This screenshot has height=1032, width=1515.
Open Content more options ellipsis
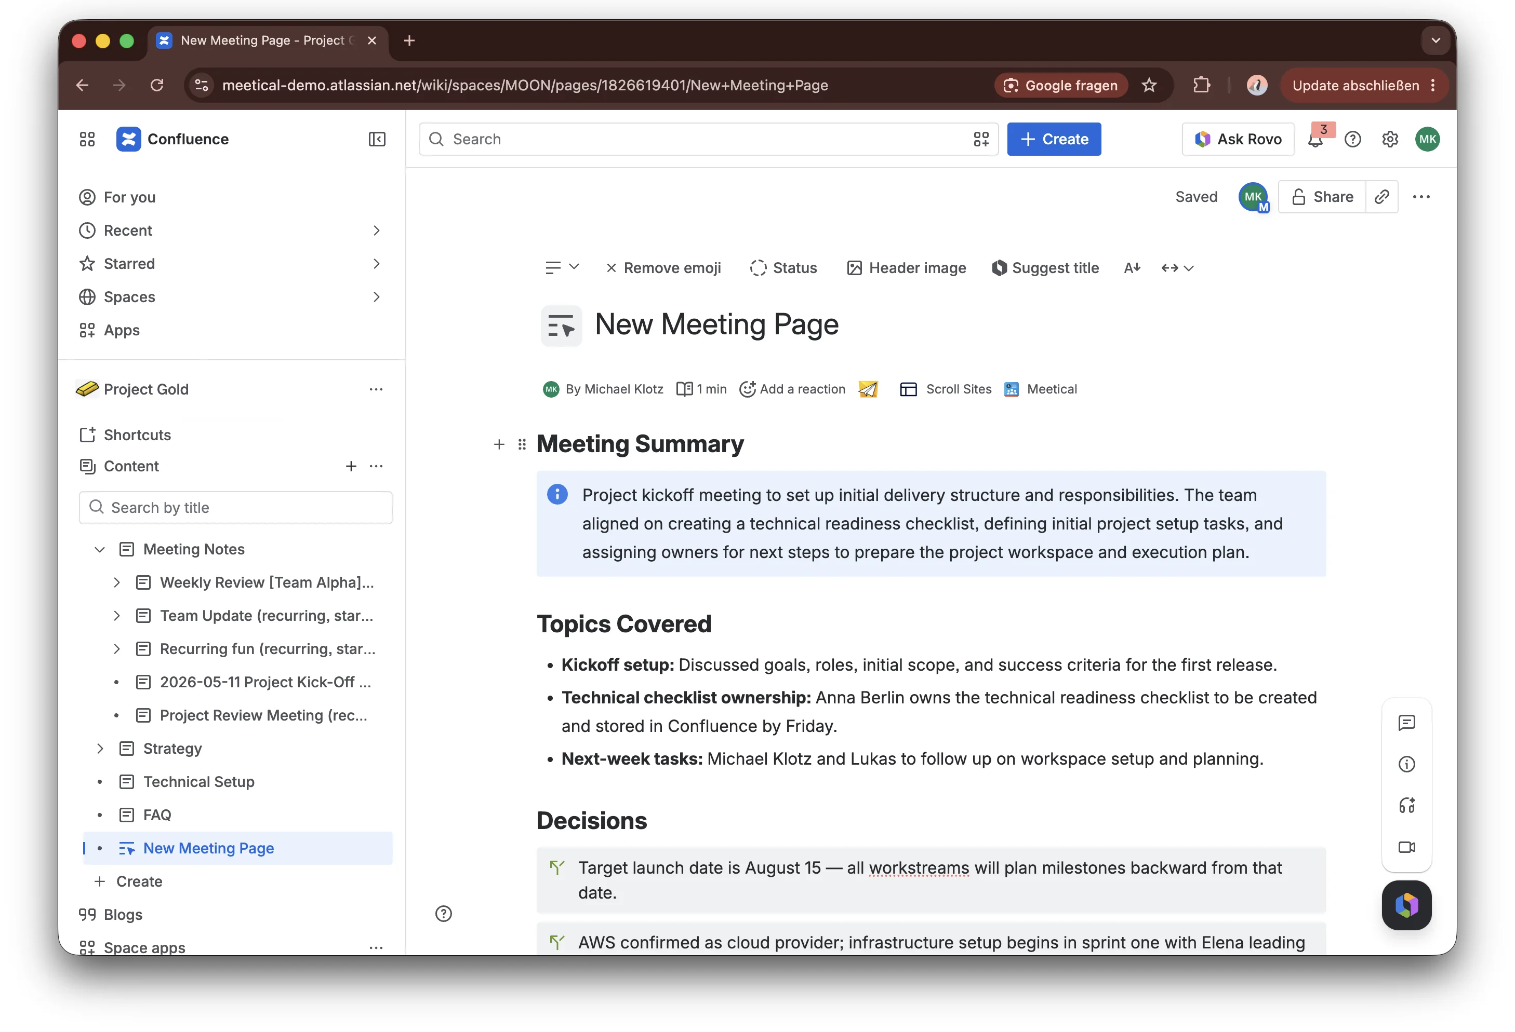click(376, 466)
